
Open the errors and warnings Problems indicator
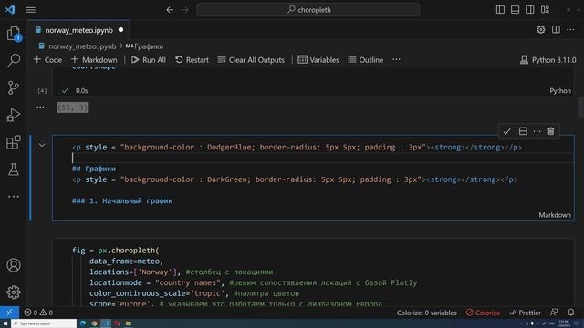(38, 313)
